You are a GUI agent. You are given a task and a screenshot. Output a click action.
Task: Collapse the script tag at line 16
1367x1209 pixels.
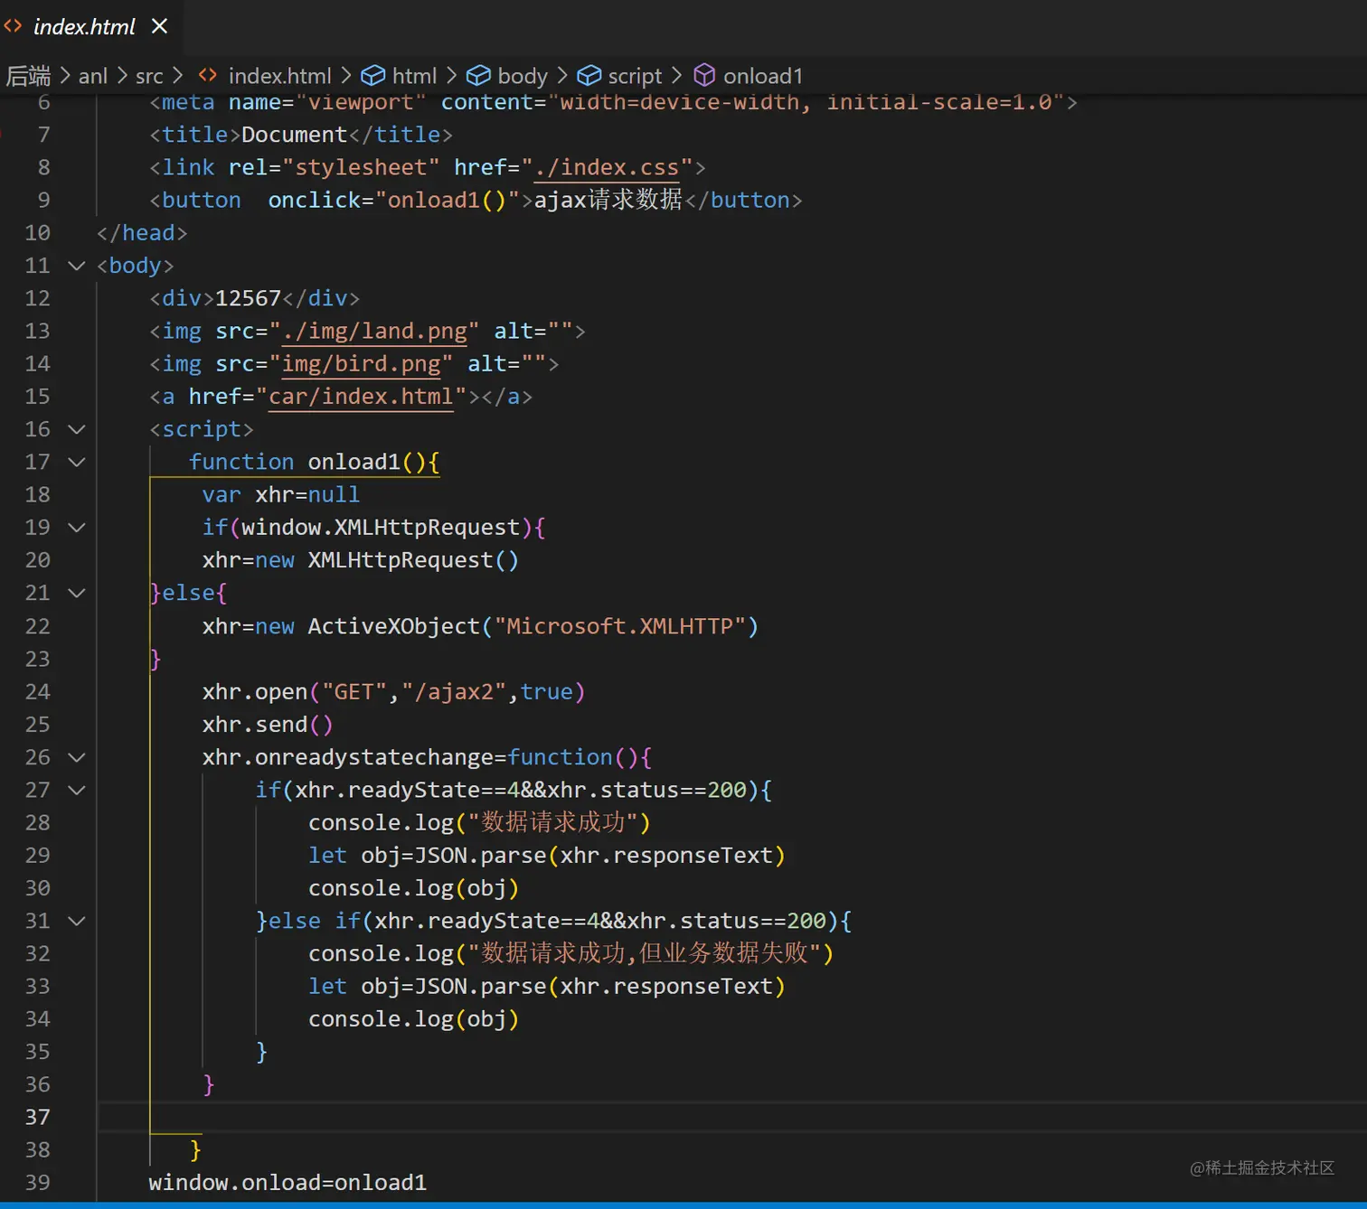pos(77,429)
